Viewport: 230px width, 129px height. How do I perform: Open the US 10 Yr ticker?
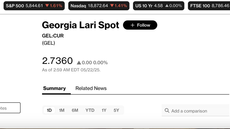(x=158, y=6)
